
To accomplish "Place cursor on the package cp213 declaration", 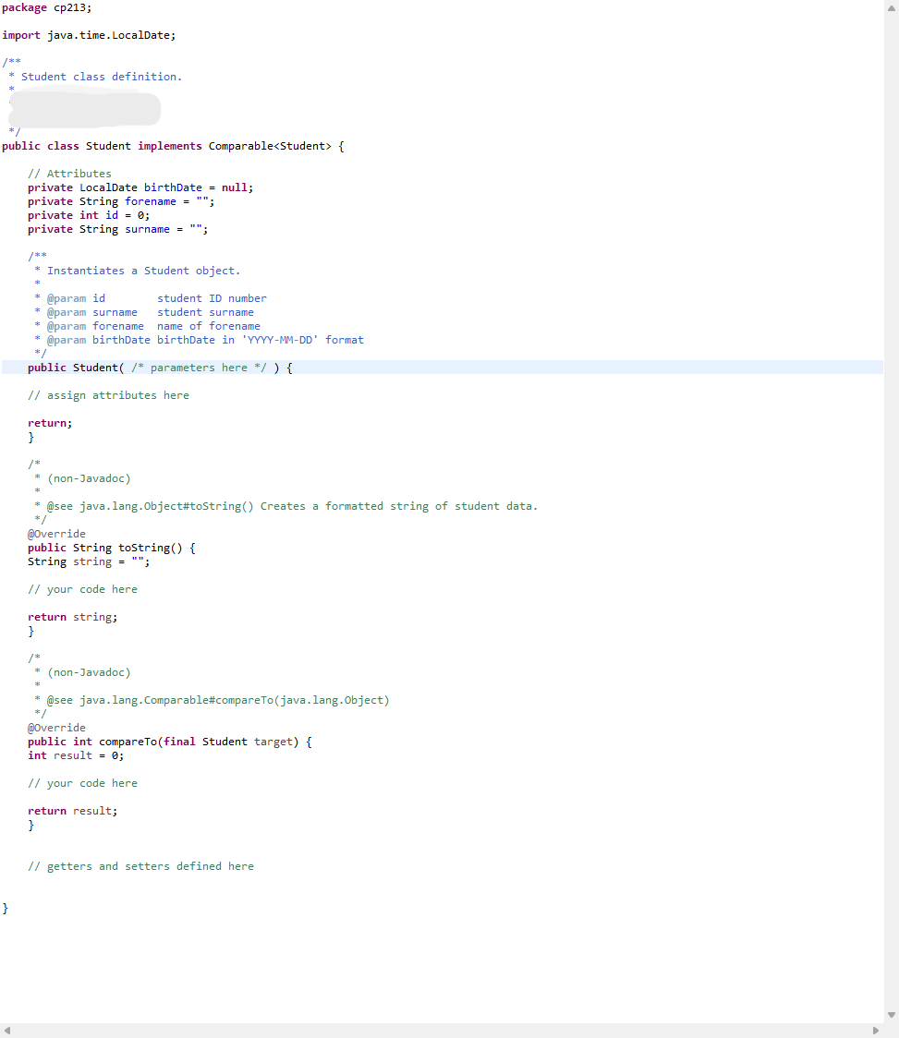I will tap(46, 7).
